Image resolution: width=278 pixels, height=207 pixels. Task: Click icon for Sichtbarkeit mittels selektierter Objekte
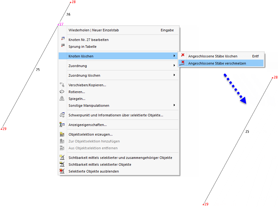tap(62, 164)
